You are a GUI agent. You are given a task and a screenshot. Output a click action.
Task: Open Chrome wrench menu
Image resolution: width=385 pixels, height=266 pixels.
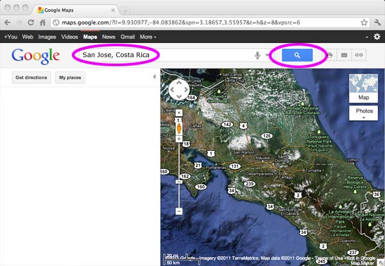[377, 22]
